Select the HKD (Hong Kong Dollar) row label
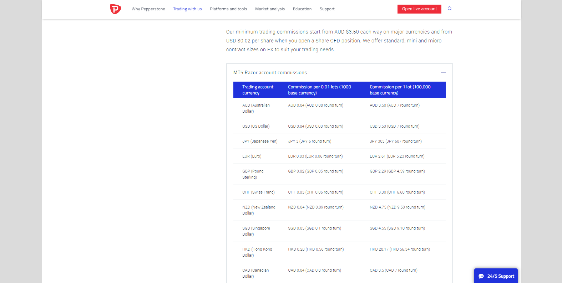The height and width of the screenshot is (283, 562). 257,252
